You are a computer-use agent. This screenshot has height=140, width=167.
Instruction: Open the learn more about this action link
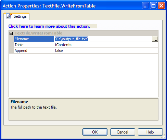[x=49, y=26]
